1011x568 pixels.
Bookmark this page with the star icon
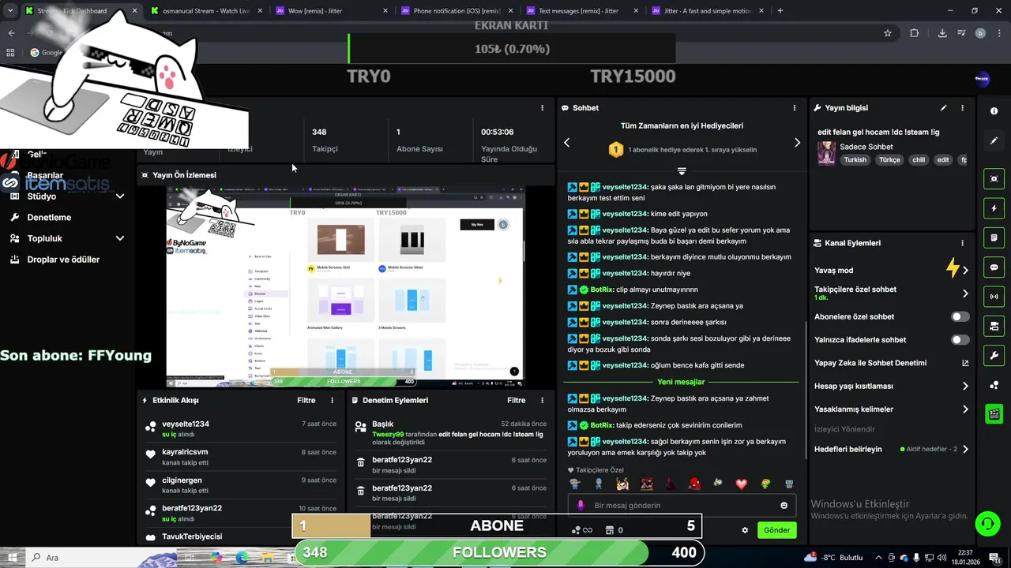tap(888, 33)
